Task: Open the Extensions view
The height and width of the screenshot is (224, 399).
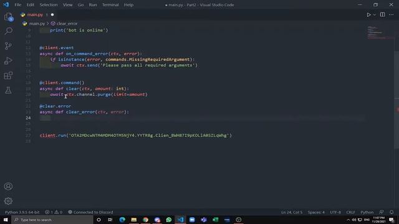Action: tap(8, 75)
